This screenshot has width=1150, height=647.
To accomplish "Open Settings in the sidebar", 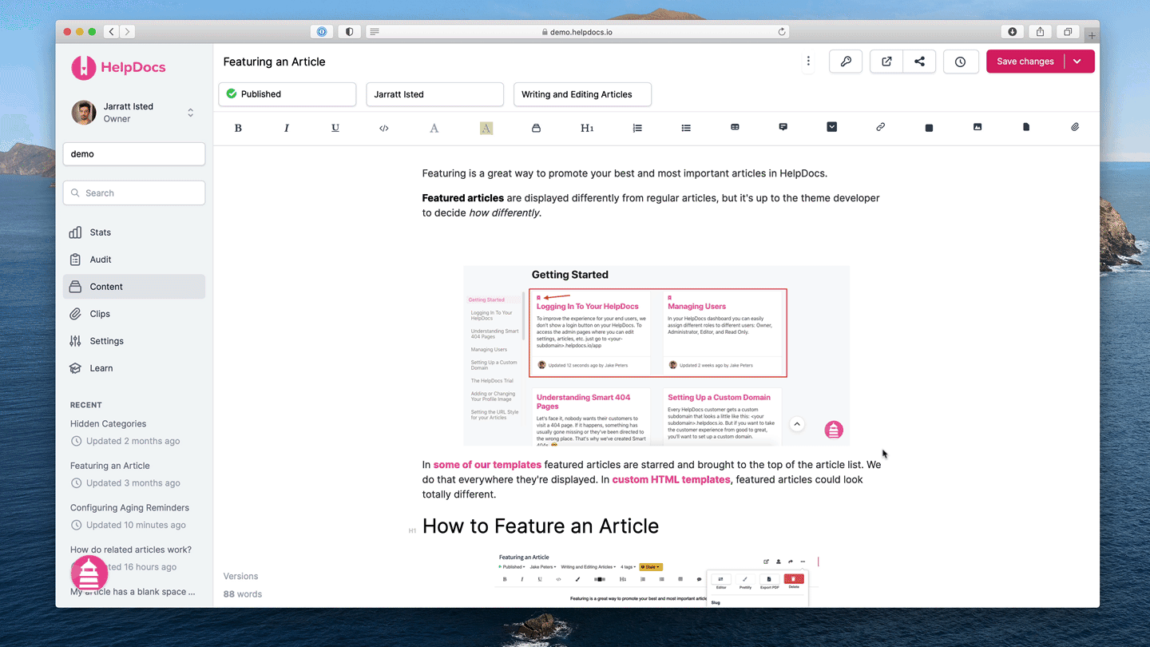I will [134, 341].
